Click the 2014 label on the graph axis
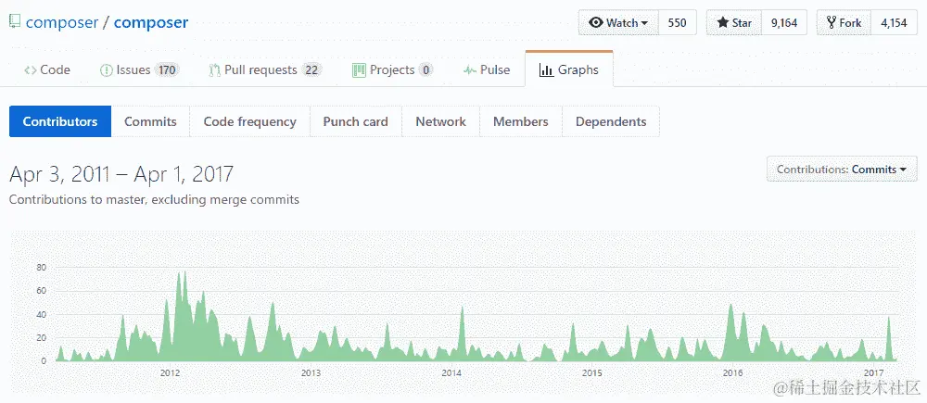Viewport: 927px width, 403px height. 451,373
